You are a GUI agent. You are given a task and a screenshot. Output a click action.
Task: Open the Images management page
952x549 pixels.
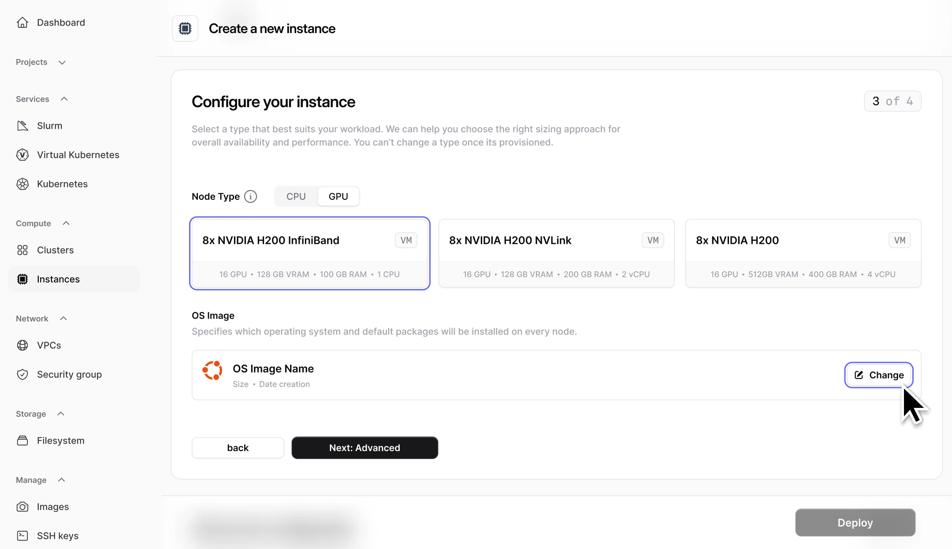[52, 507]
